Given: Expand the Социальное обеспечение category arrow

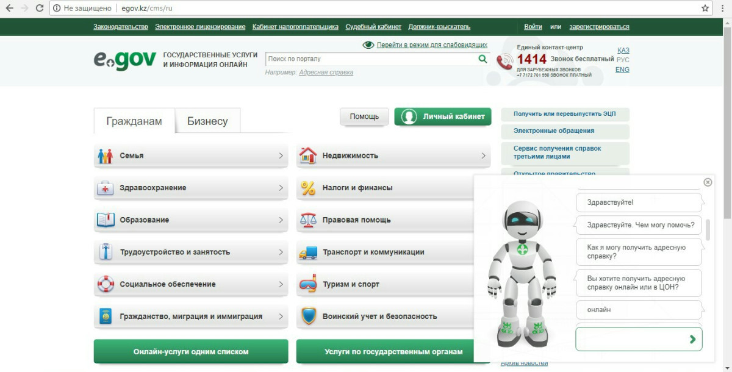Looking at the screenshot, I should [281, 284].
